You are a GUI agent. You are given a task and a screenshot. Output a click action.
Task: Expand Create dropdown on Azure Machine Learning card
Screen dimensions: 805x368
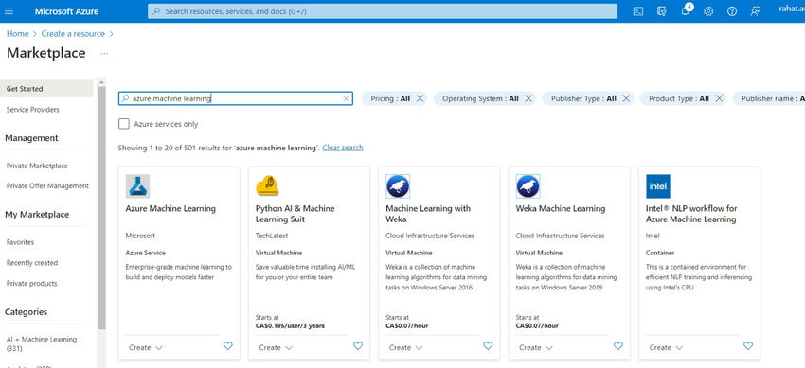tap(145, 347)
